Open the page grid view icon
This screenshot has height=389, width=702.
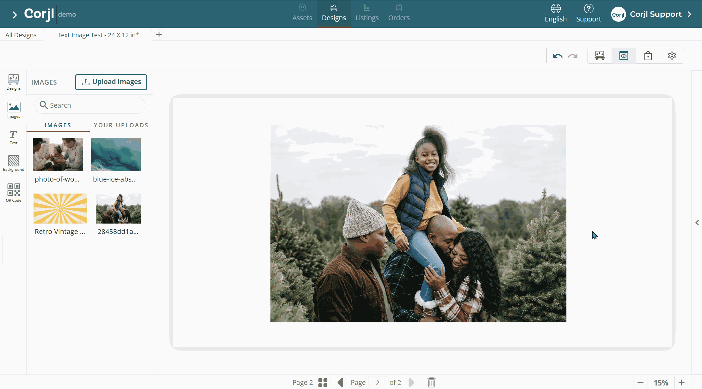[323, 382]
